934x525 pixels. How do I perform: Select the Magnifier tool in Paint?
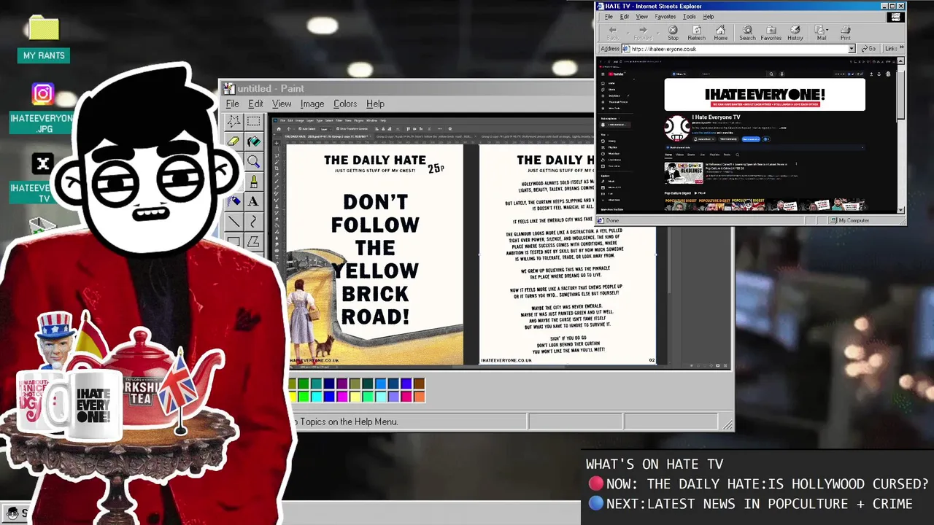253,161
